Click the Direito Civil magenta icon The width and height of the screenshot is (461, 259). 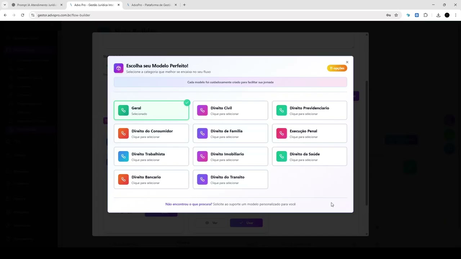click(x=202, y=110)
